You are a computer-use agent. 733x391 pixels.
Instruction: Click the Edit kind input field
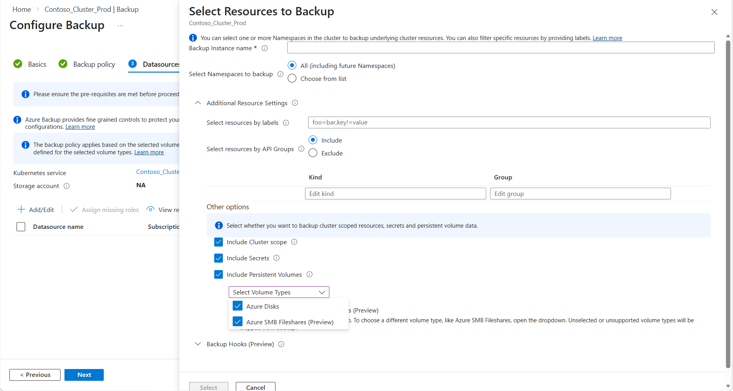(x=395, y=194)
